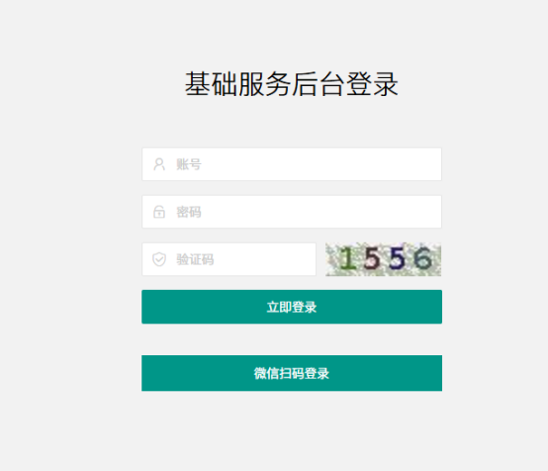Click the green digit 1 in captcha
Image resolution: width=548 pixels, height=471 pixels.
tap(347, 258)
